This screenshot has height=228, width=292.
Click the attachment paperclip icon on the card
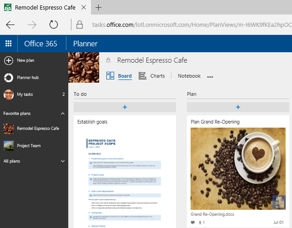click(200, 223)
